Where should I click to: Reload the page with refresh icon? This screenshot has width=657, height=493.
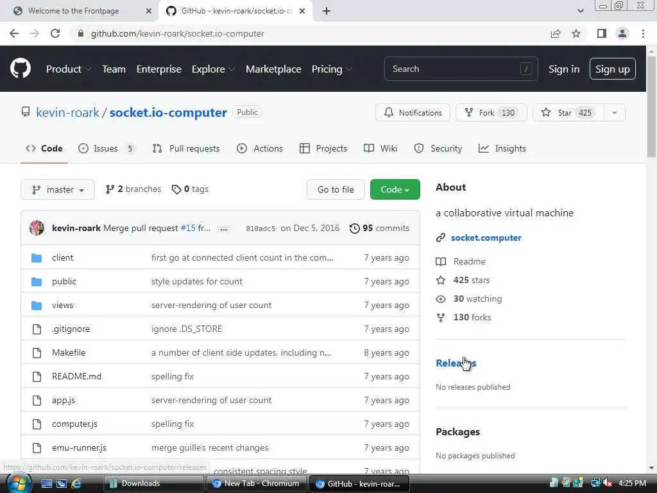pyautogui.click(x=55, y=33)
